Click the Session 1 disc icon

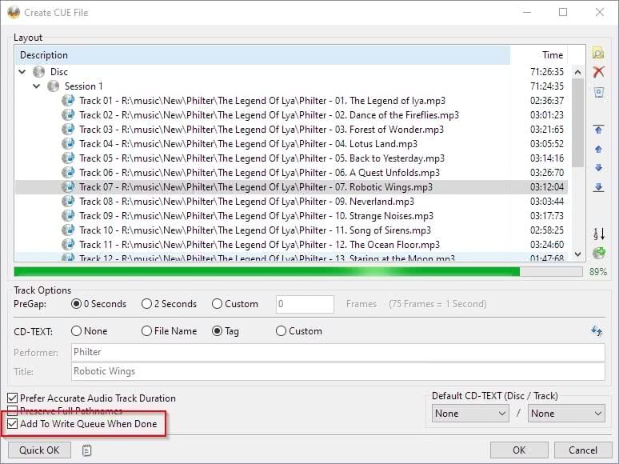54,86
